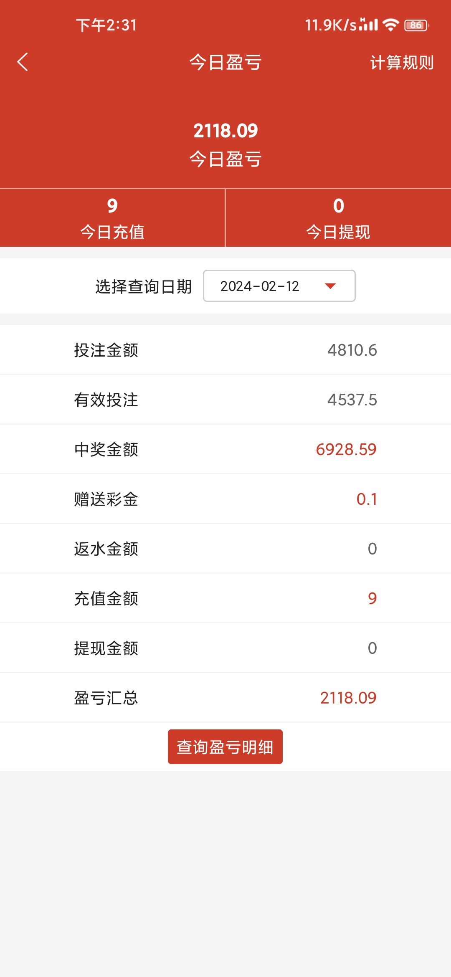Click the red dropdown triangle arrow

pos(330,286)
